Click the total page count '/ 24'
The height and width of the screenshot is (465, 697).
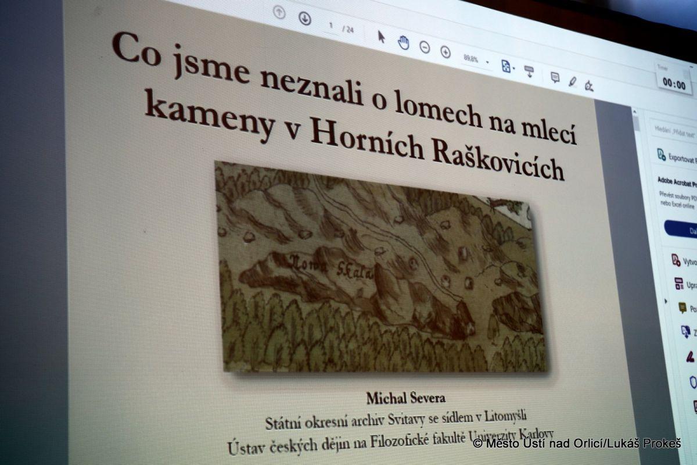coord(348,28)
